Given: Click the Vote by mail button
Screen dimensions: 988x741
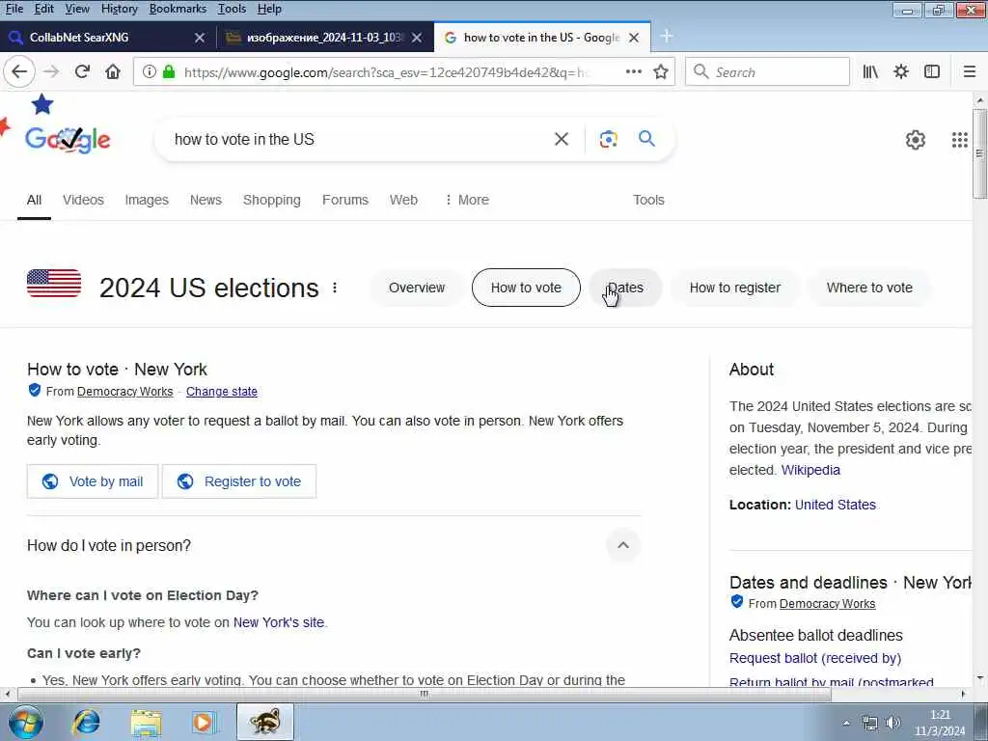Looking at the screenshot, I should tap(93, 481).
